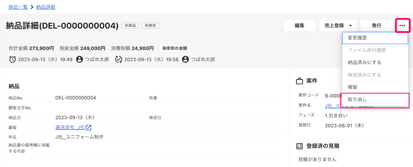The height and width of the screenshot is (167, 413).
Task: Click the external link icon beside 運送会社_J社
Action: pos(89,127)
